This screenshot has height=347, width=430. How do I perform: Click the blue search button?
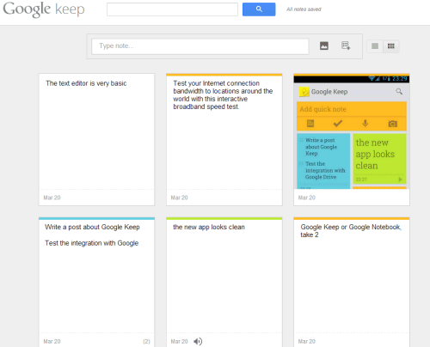point(259,9)
